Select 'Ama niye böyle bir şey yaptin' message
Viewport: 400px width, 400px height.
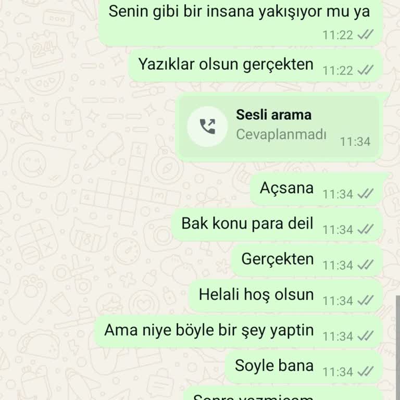tap(239, 331)
